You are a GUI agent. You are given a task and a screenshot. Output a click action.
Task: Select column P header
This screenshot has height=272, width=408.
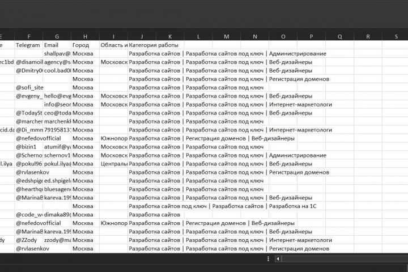312,36
